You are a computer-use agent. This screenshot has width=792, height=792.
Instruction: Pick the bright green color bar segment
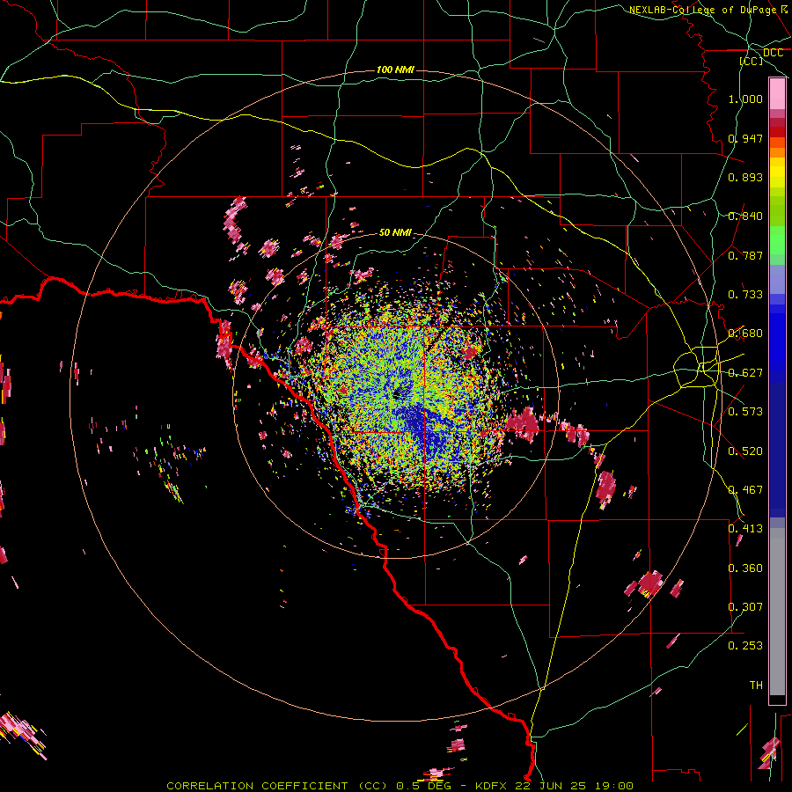pyautogui.click(x=777, y=240)
